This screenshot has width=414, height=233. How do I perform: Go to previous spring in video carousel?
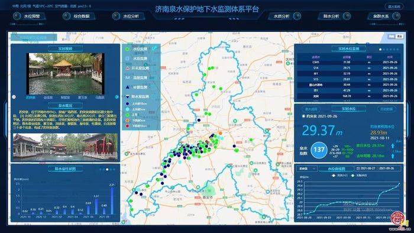coord(14,97)
